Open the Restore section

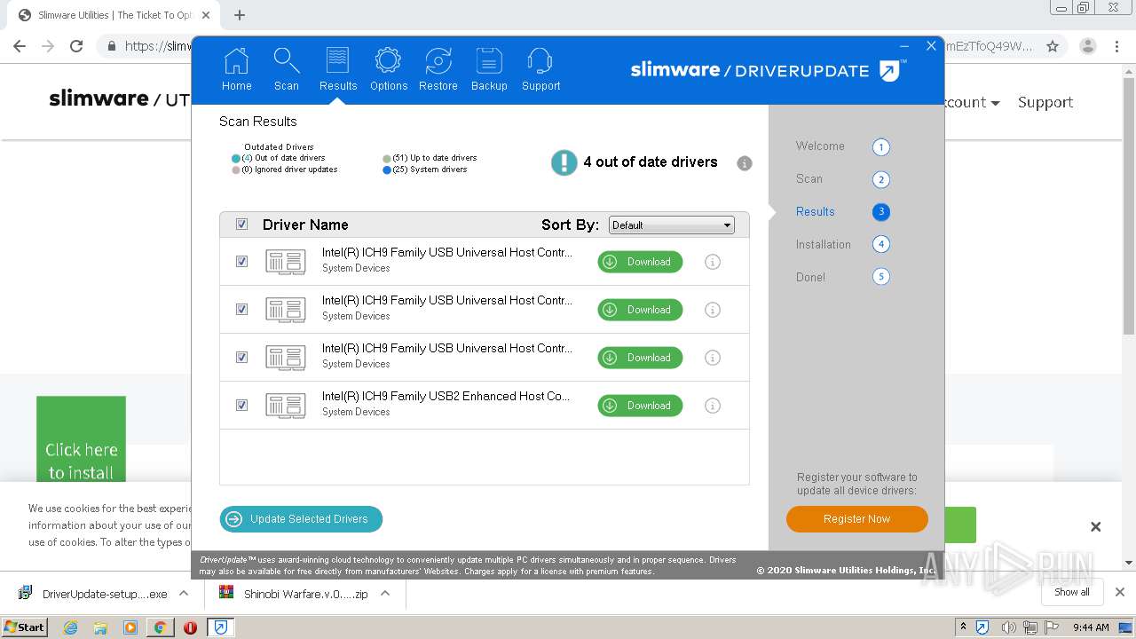click(438, 69)
